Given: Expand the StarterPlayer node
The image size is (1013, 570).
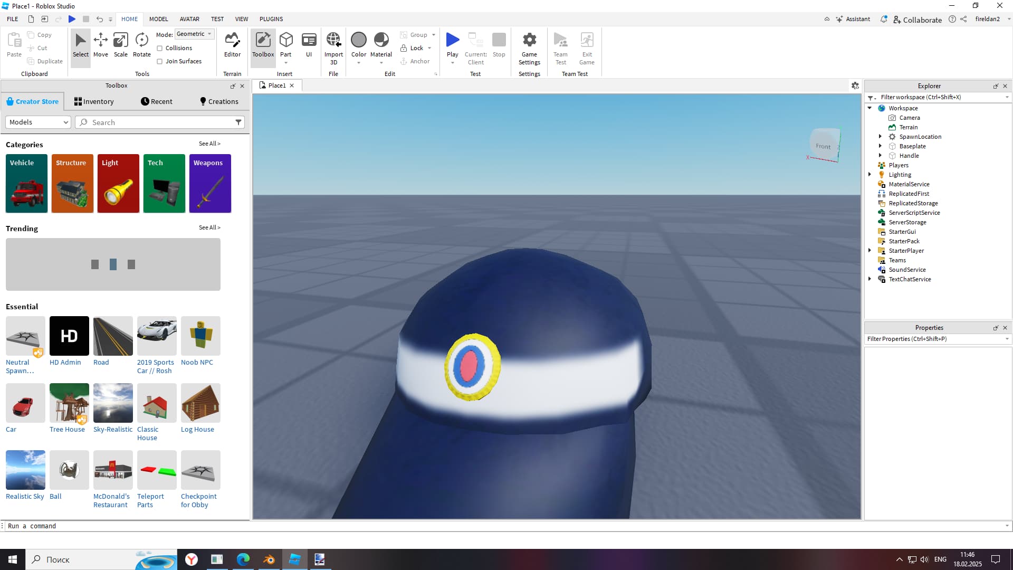Looking at the screenshot, I should (x=870, y=251).
